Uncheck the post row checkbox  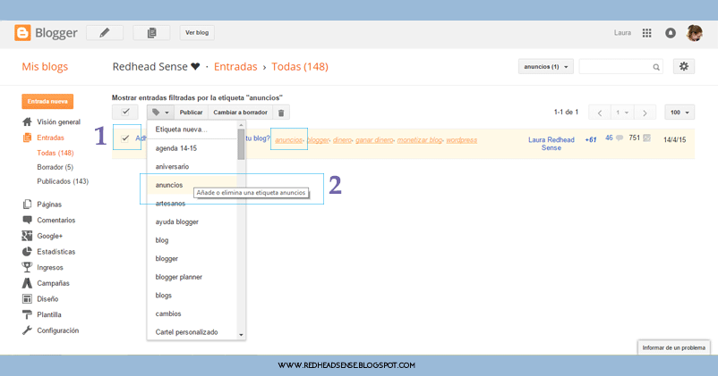pyautogui.click(x=125, y=138)
